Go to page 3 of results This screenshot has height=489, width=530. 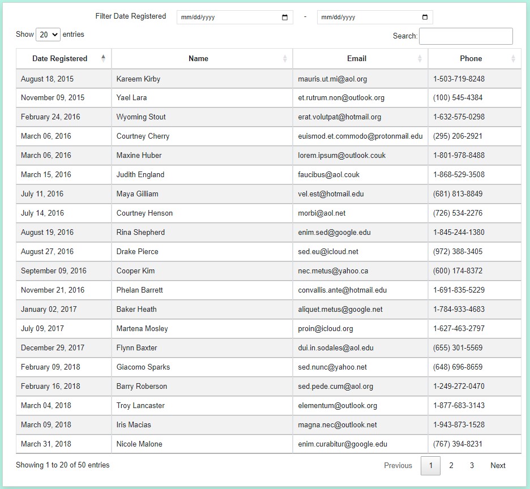tap(471, 465)
